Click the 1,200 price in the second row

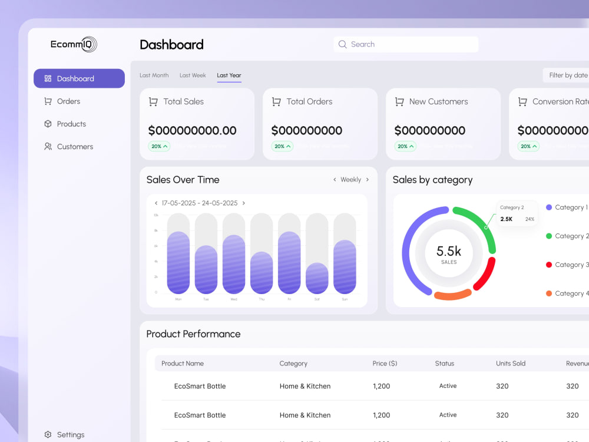click(x=381, y=415)
